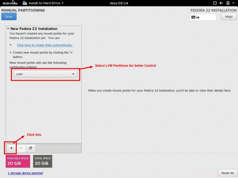Open the 1 storage device selected link
Screen dimensions: 238x178
tap(25, 173)
